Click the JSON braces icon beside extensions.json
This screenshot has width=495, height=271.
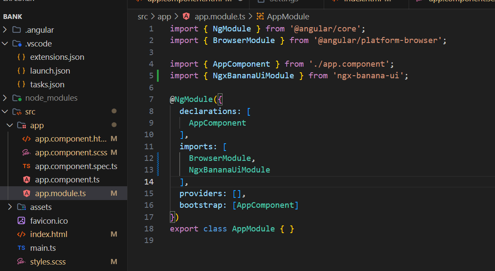22,57
